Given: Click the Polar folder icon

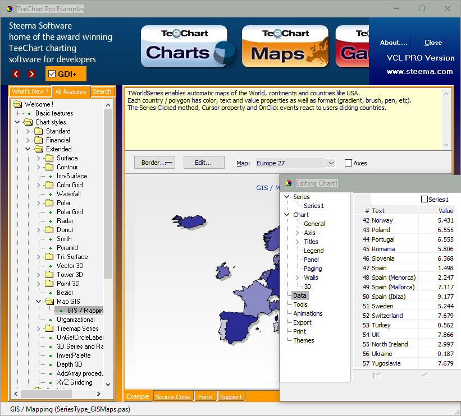Looking at the screenshot, I should pyautogui.click(x=49, y=203).
